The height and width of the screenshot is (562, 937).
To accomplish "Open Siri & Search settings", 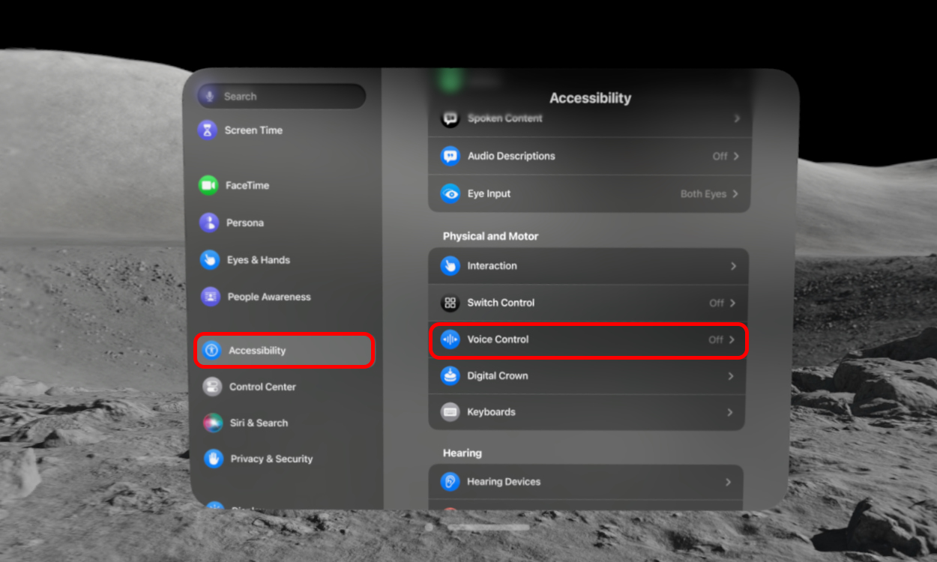I will tap(257, 423).
